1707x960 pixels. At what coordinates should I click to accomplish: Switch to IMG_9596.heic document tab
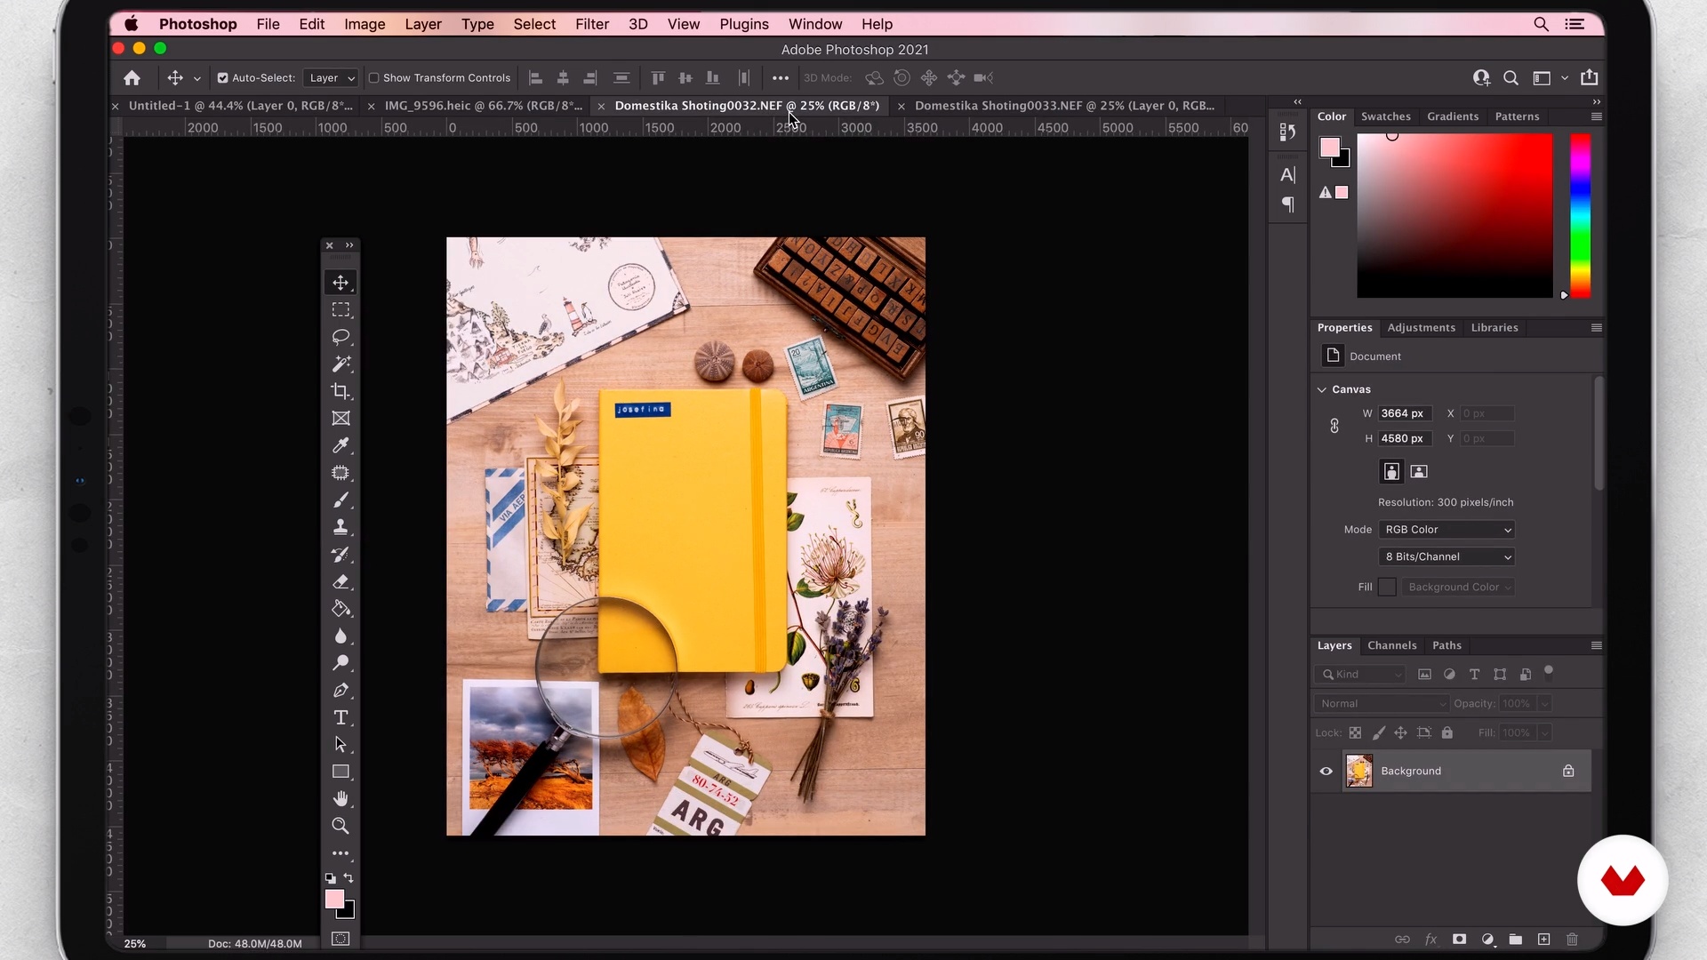tap(484, 106)
